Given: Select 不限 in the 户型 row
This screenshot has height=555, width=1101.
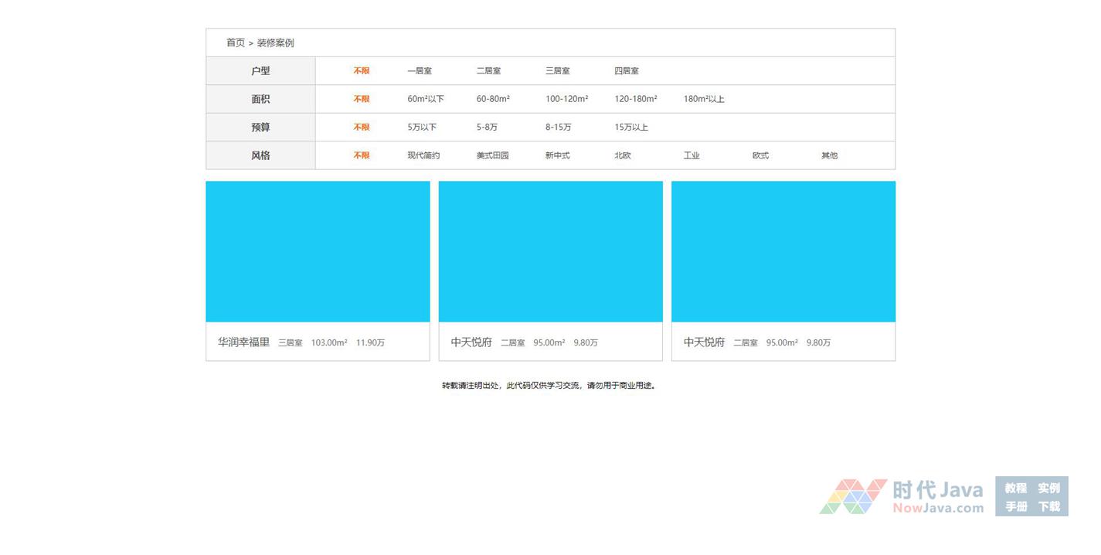Looking at the screenshot, I should point(362,71).
